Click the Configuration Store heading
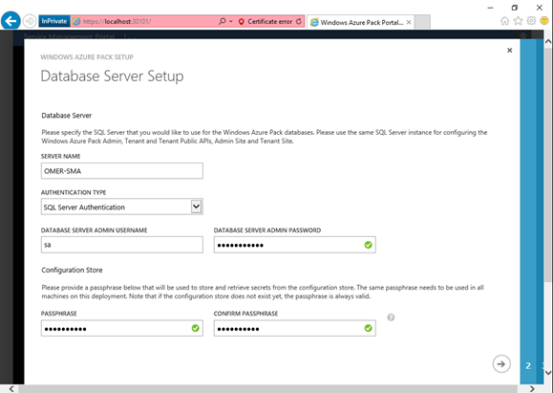 pos(72,270)
